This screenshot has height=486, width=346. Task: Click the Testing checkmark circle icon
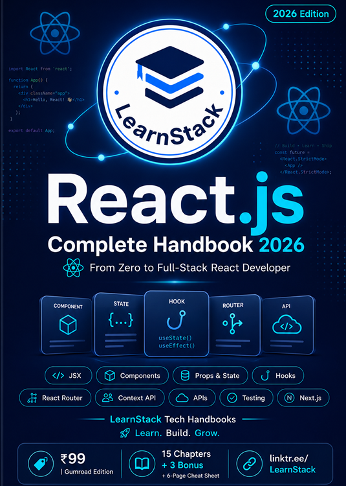point(232,398)
